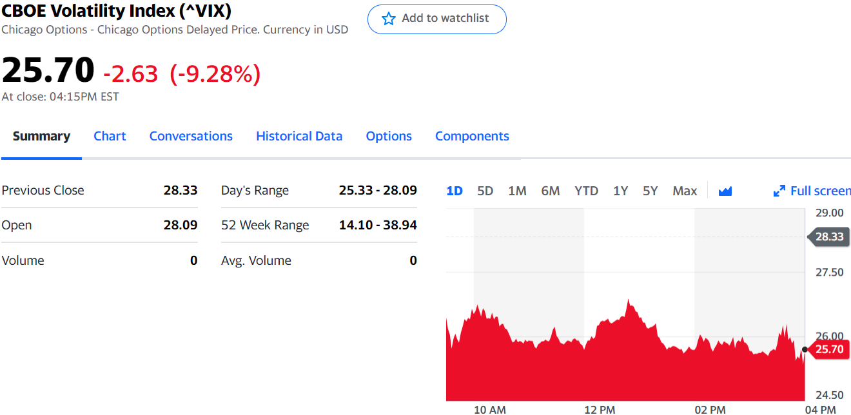Click the At close: 04:15PM EST text
This screenshot has width=851, height=415.
pyautogui.click(x=60, y=97)
